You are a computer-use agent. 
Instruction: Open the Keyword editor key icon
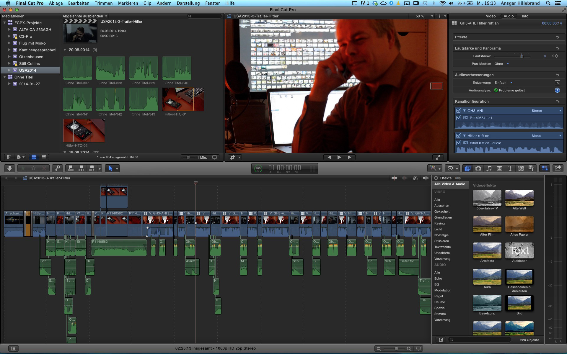(x=57, y=168)
